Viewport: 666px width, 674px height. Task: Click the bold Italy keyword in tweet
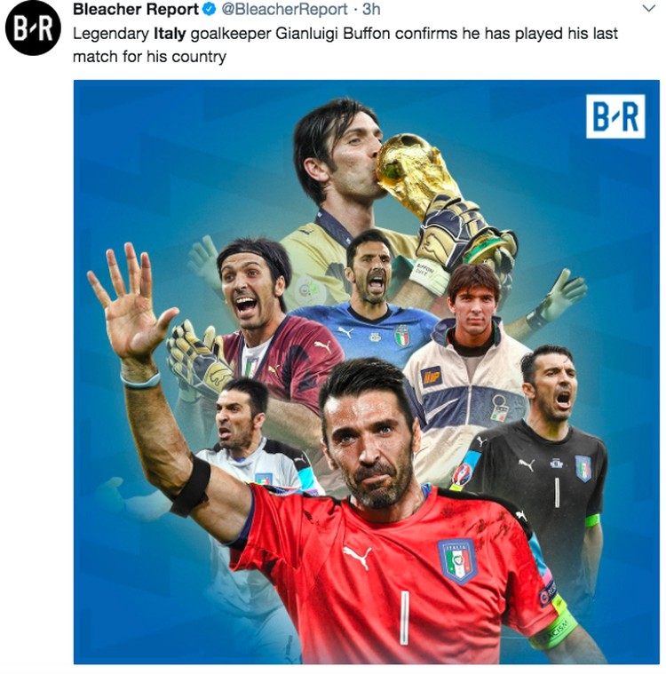click(170, 34)
